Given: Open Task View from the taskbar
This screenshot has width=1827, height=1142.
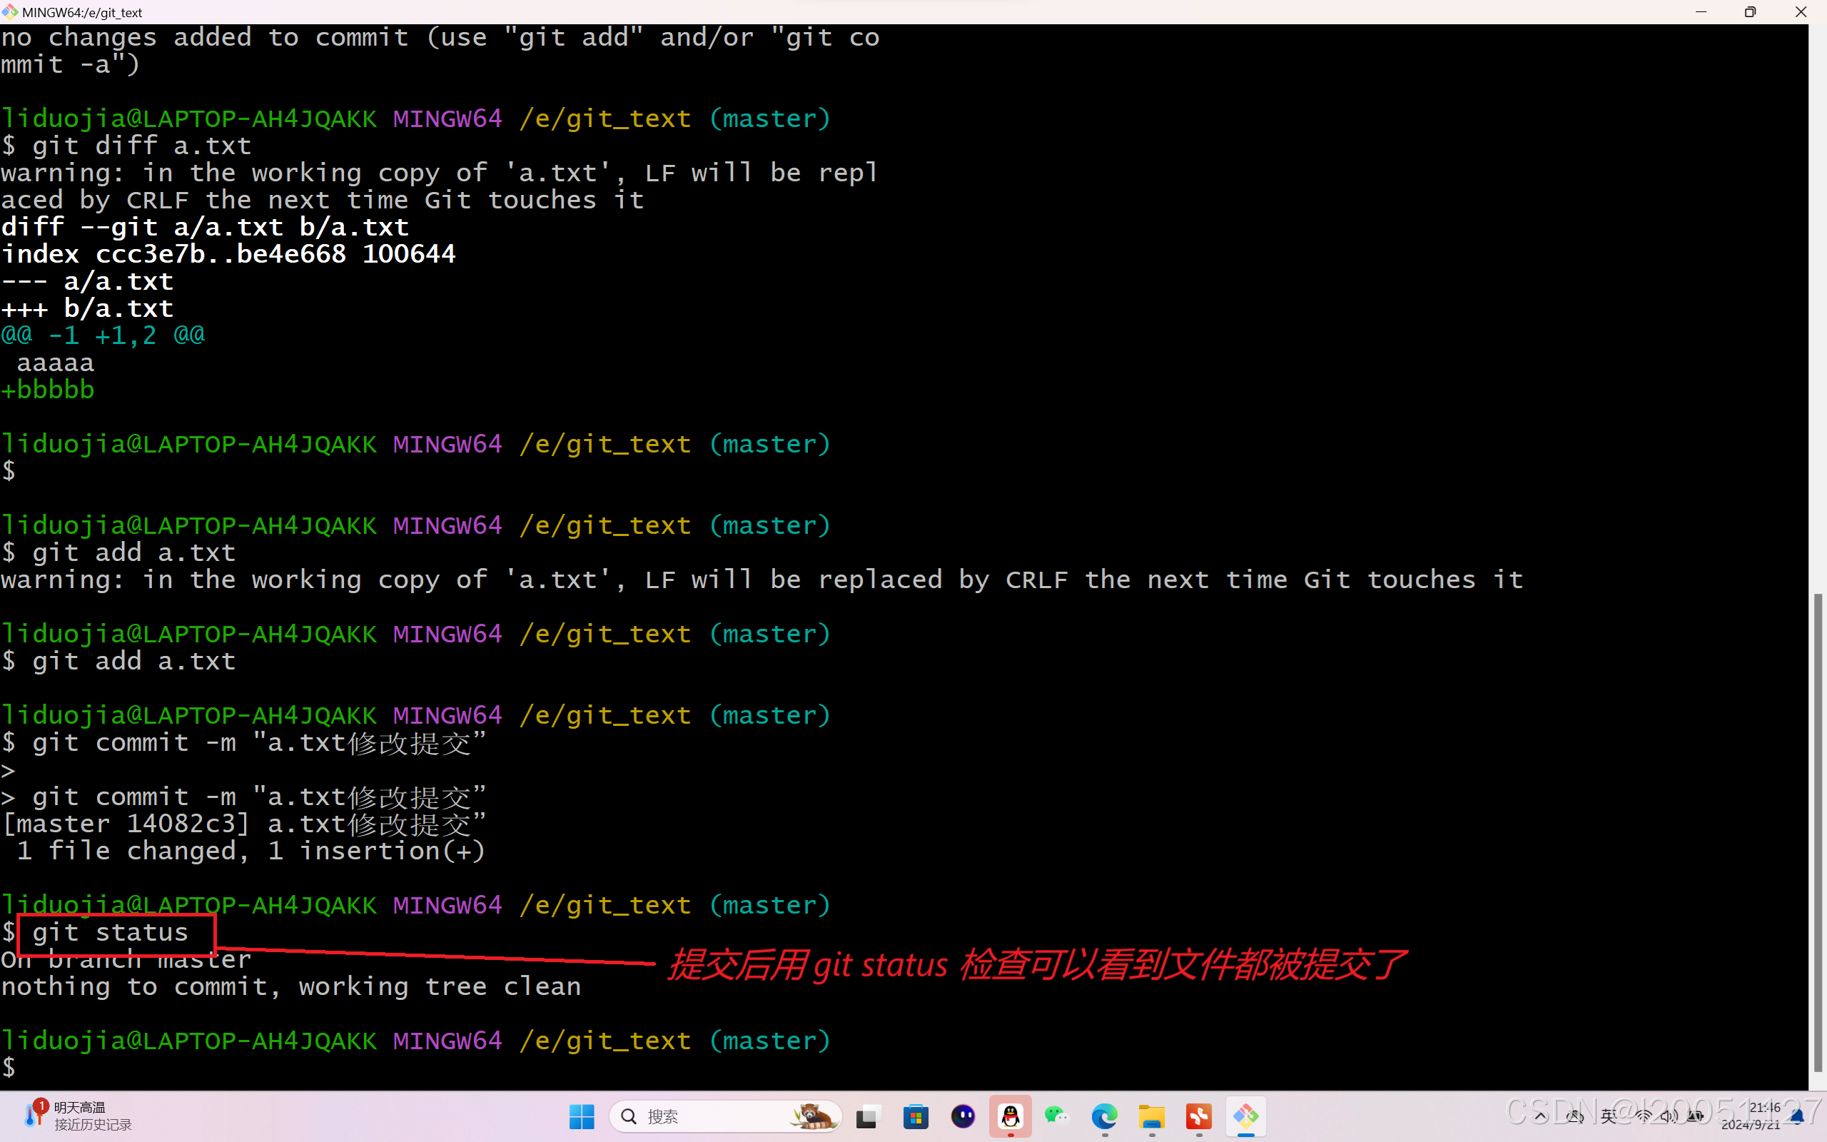Looking at the screenshot, I should click(x=869, y=1116).
